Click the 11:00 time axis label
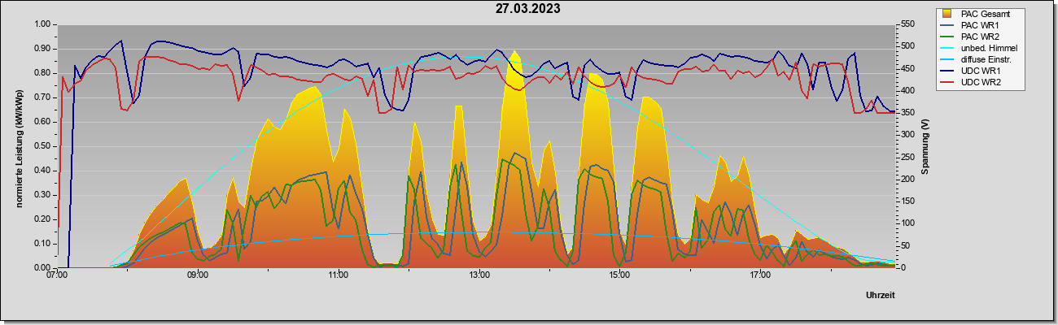This screenshot has width=1058, height=325. click(339, 275)
